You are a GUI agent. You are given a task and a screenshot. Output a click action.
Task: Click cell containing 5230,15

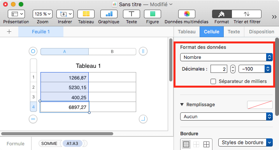[x=65, y=87]
